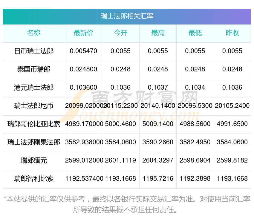Click opening value 5000.4600

point(120,124)
